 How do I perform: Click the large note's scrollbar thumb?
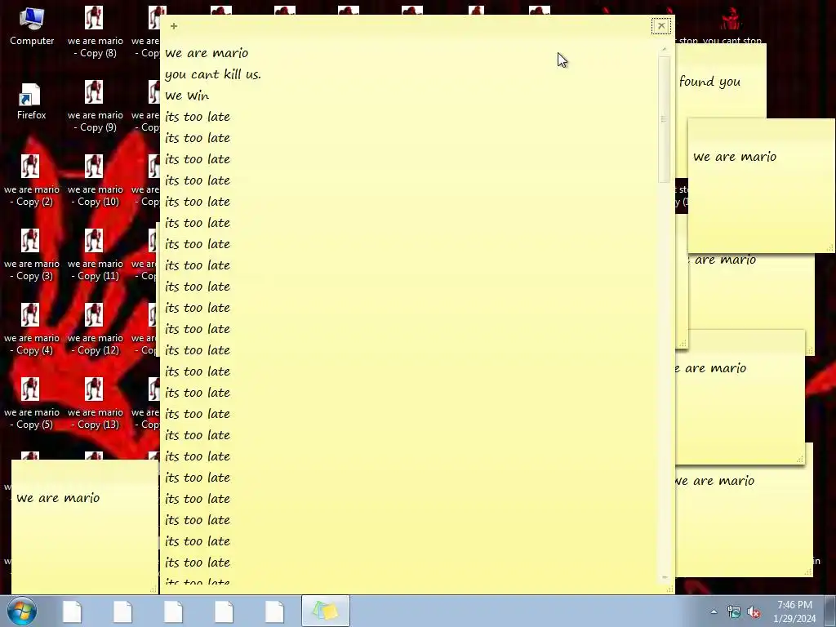pos(664,119)
